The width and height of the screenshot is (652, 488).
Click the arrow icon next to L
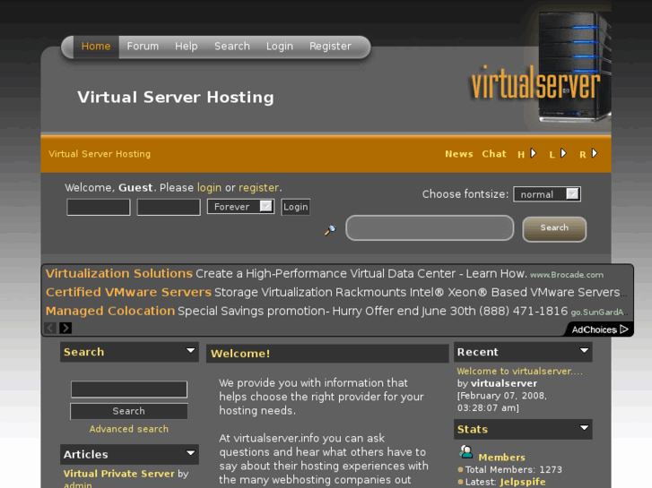[x=563, y=154]
